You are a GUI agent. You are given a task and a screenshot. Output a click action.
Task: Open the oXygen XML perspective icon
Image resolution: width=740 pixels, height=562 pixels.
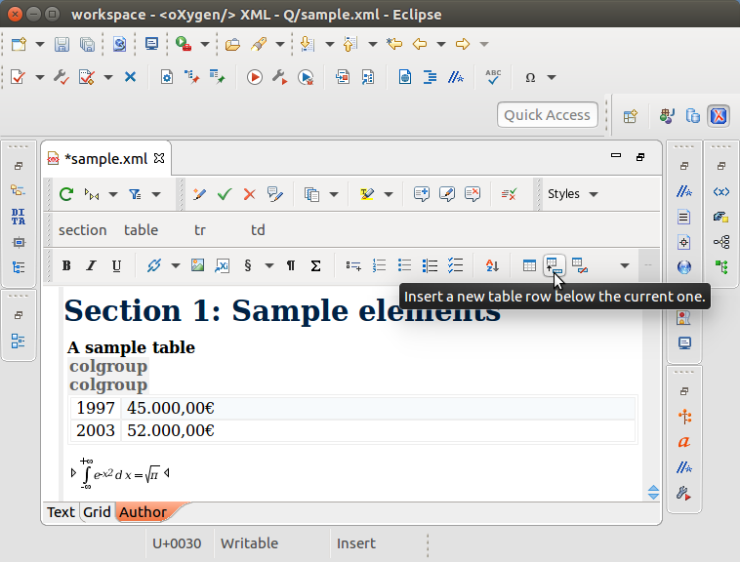point(719,116)
